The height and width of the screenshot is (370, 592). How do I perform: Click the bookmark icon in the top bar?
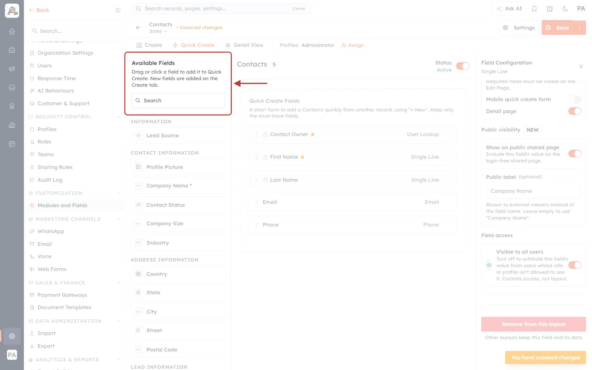(x=534, y=9)
